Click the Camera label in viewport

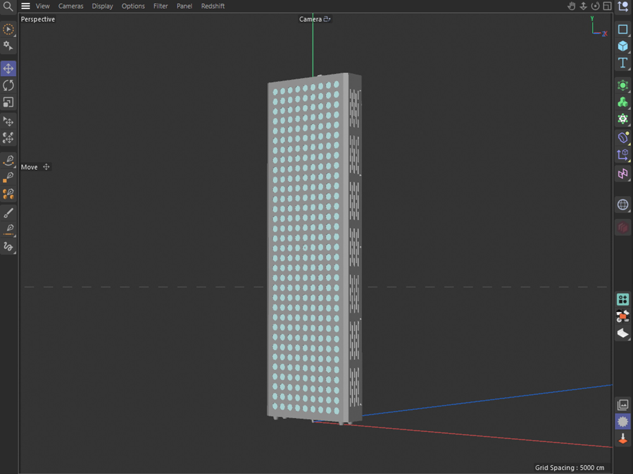tap(310, 19)
